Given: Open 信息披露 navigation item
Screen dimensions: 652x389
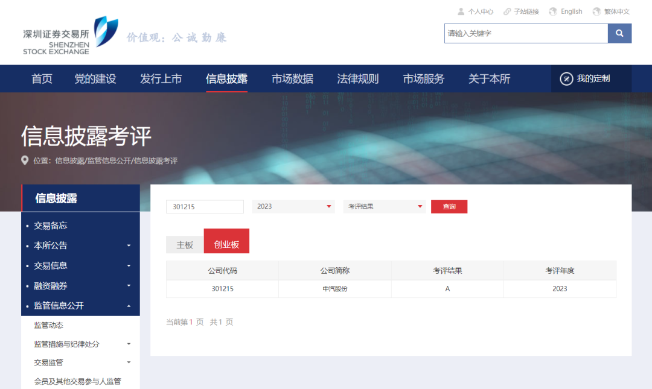Looking at the screenshot, I should 226,78.
